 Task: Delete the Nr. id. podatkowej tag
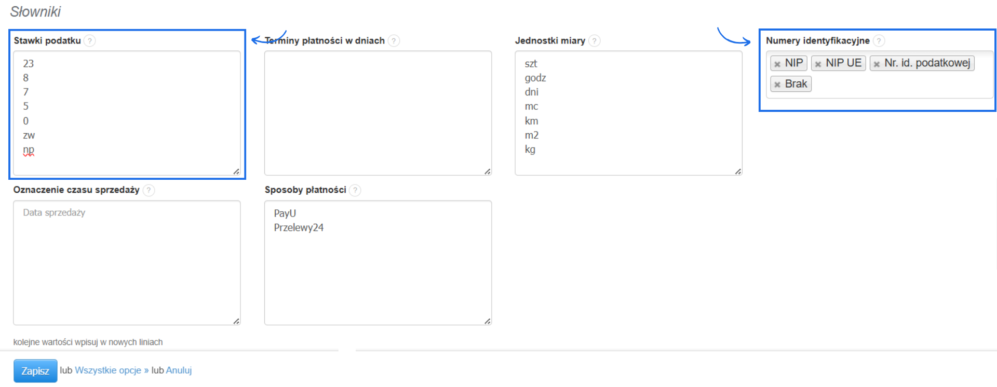click(x=877, y=64)
